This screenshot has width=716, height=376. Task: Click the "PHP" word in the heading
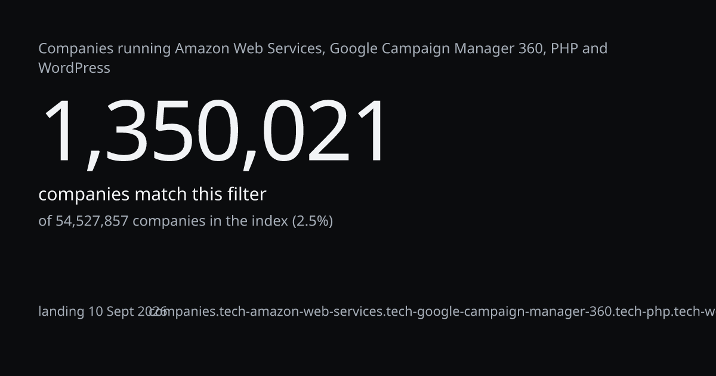click(x=564, y=48)
